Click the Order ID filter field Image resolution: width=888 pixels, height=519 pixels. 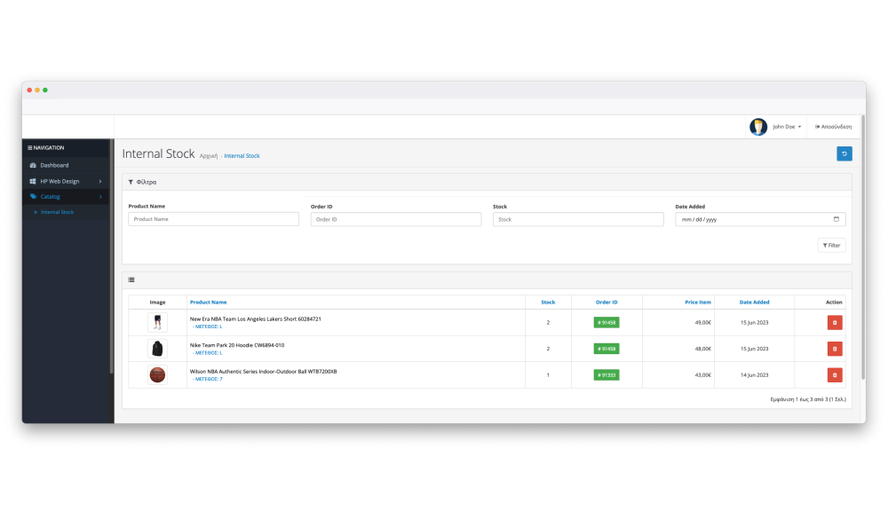pos(395,219)
